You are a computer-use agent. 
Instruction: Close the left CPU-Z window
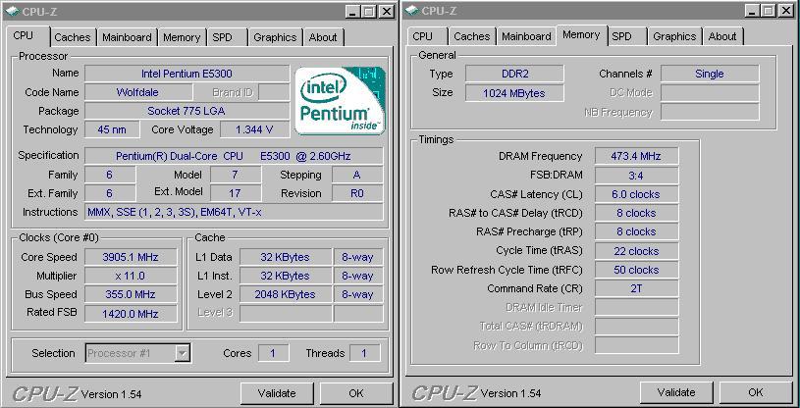click(x=388, y=11)
